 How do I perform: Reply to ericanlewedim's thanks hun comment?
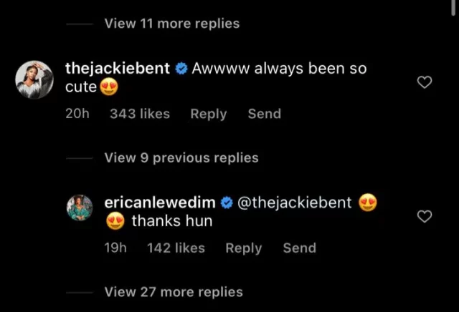[x=244, y=248]
